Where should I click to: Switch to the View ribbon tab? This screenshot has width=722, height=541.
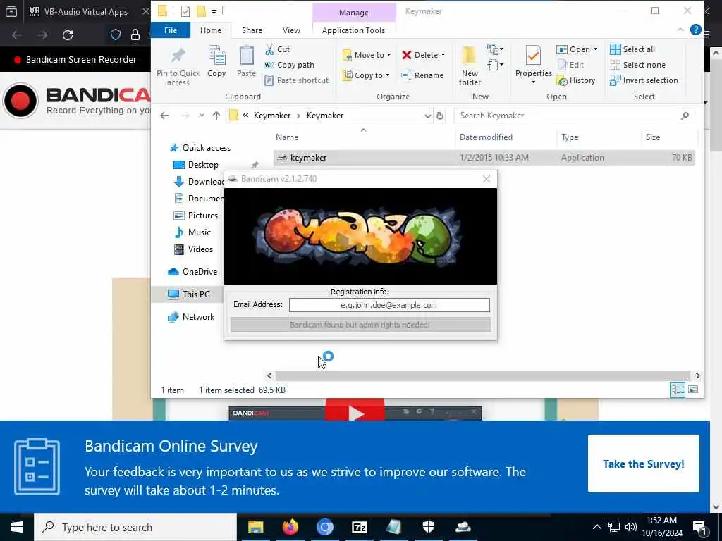291,30
